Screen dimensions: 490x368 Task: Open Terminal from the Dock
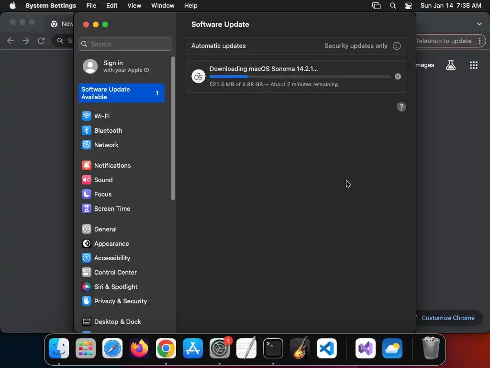(273, 348)
